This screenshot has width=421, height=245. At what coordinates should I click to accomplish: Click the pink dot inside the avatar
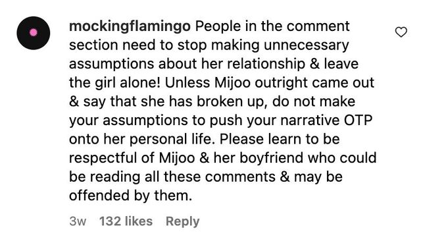click(34, 32)
